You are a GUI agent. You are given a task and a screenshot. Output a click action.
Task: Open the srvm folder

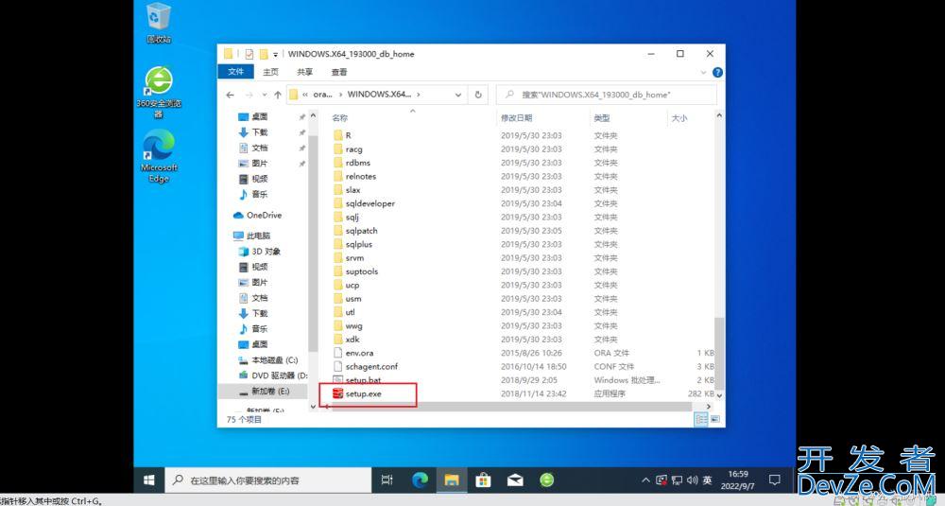(x=354, y=257)
